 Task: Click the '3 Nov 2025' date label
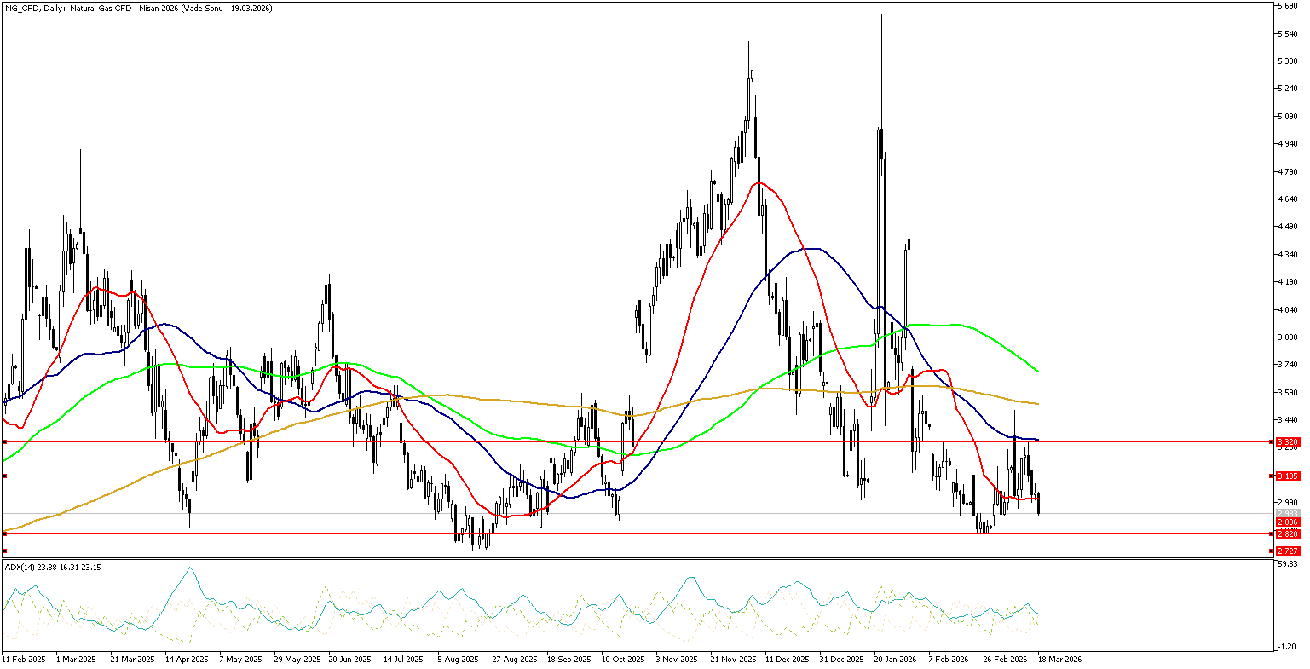[676, 660]
